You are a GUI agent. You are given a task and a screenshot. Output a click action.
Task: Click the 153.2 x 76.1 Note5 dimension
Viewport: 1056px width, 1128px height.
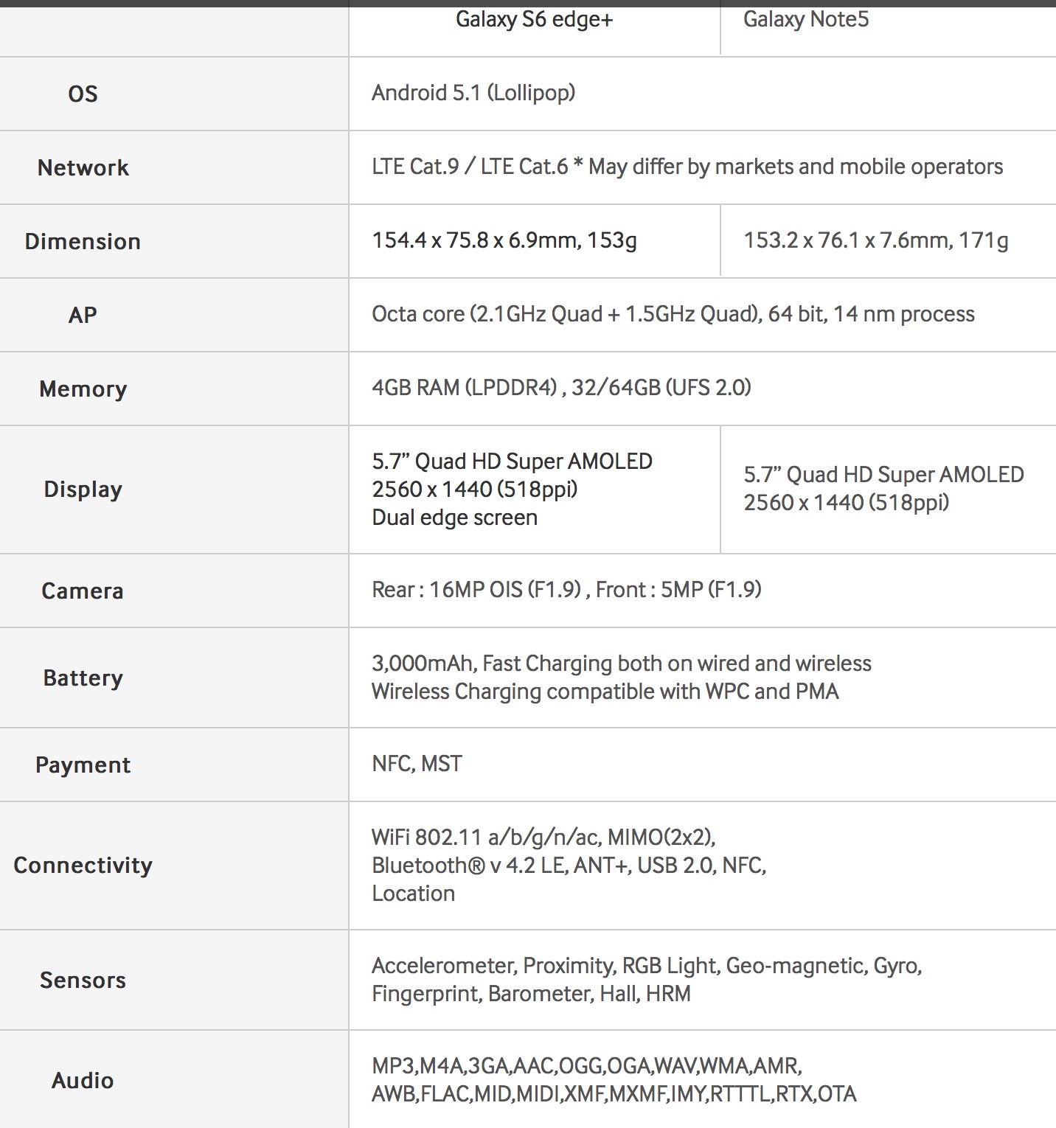coord(876,240)
